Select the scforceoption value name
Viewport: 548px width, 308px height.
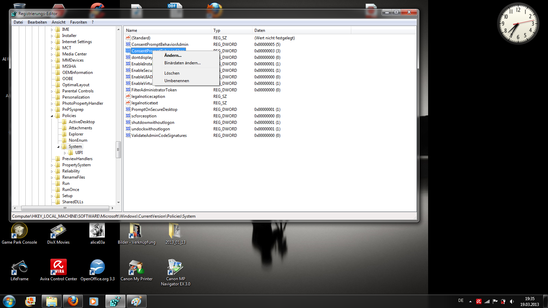pyautogui.click(x=144, y=116)
